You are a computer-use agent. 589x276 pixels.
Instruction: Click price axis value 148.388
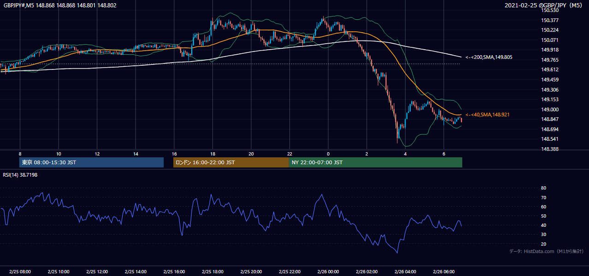[x=550, y=149]
